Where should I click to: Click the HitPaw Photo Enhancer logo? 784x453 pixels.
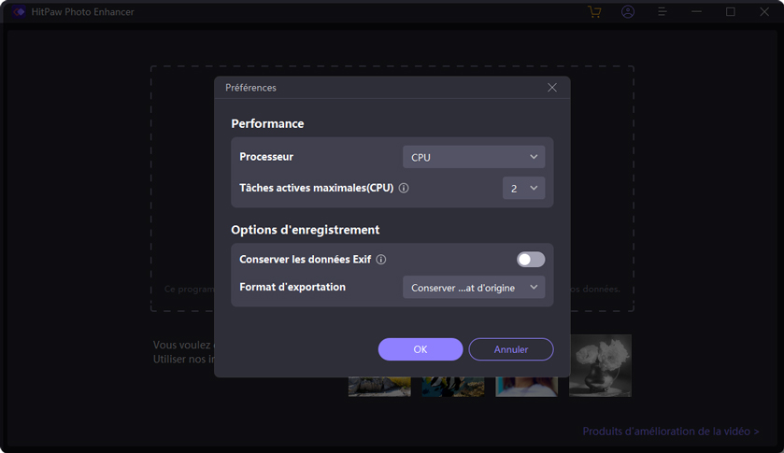(x=20, y=12)
